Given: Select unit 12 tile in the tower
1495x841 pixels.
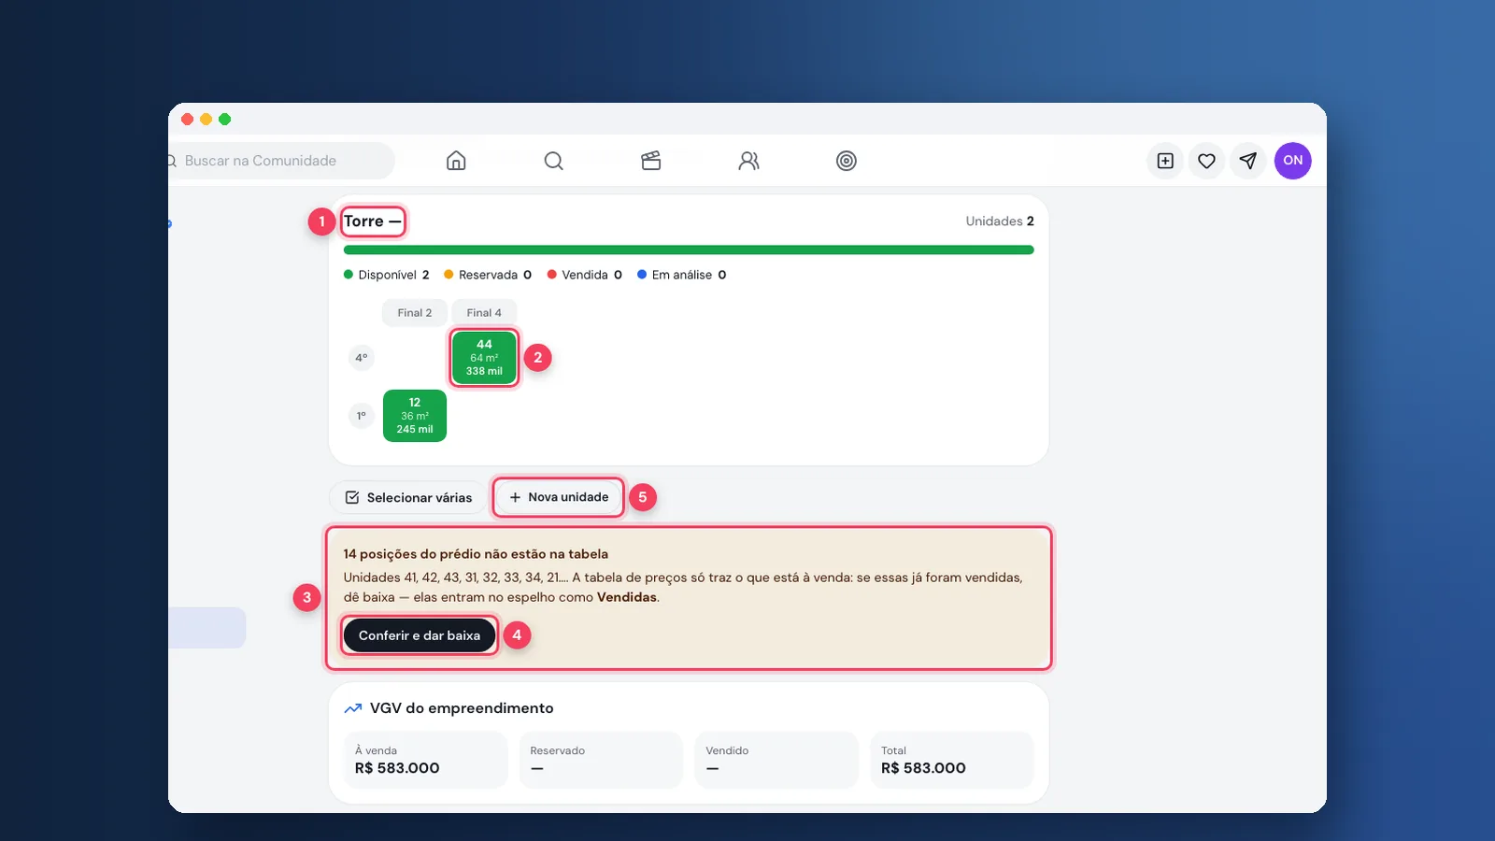Looking at the screenshot, I should [415, 416].
